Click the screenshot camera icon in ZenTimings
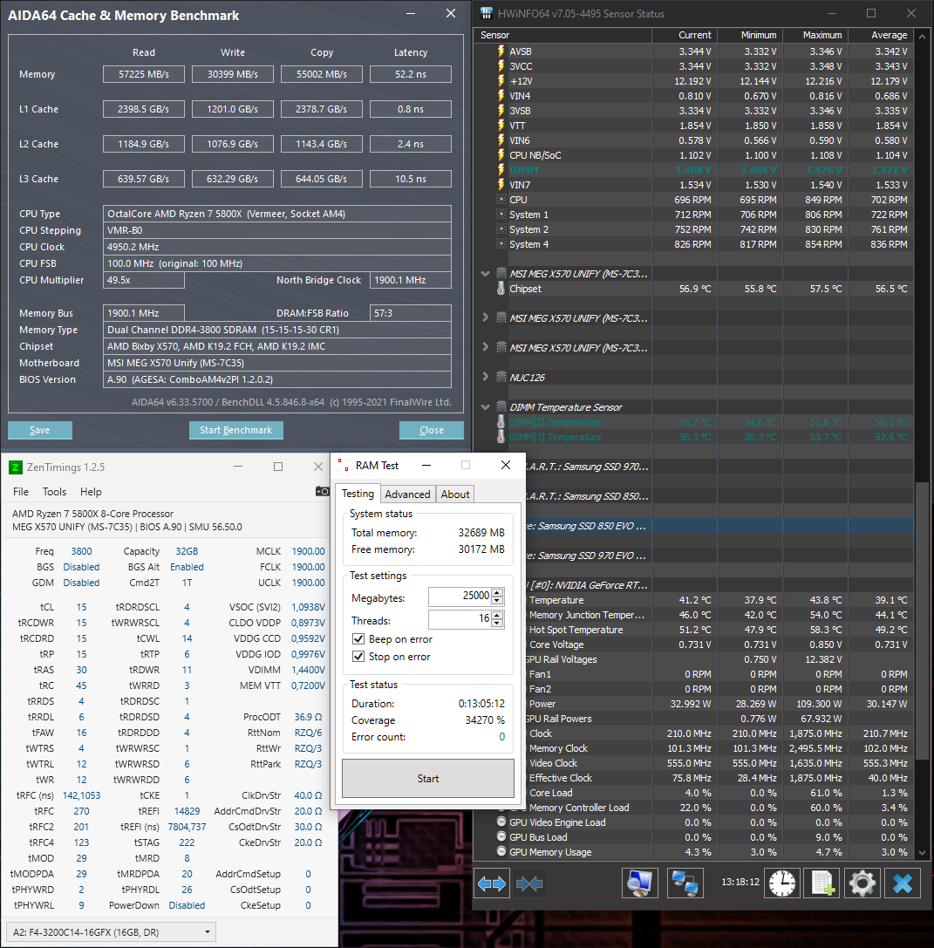The image size is (934, 948). point(324,491)
